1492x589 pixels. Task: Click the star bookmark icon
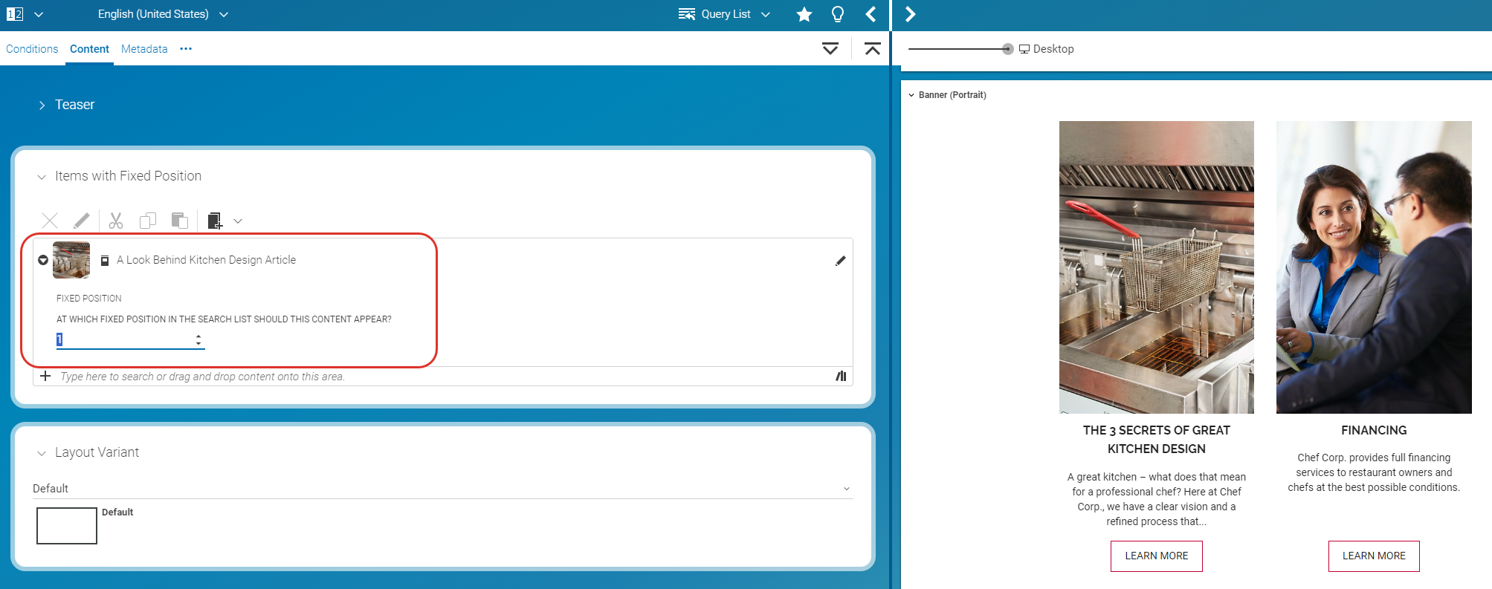(x=804, y=14)
